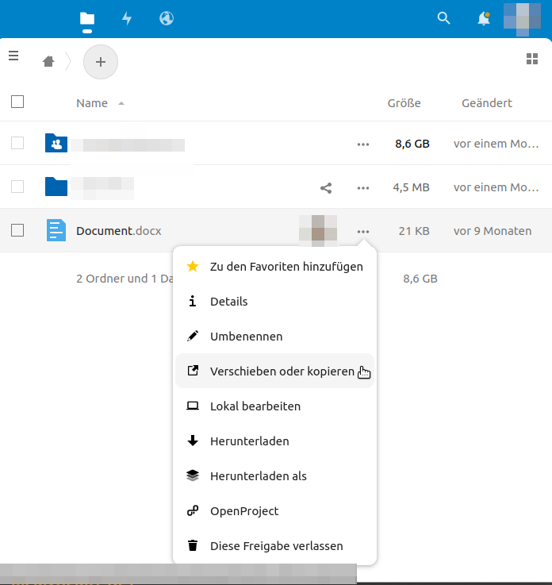The width and height of the screenshot is (552, 585).
Task: Expand the new file plus button
Action: coord(101,61)
